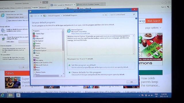Click the Web Search button on MSN page
The image size is (184, 103).
pos(154,21)
